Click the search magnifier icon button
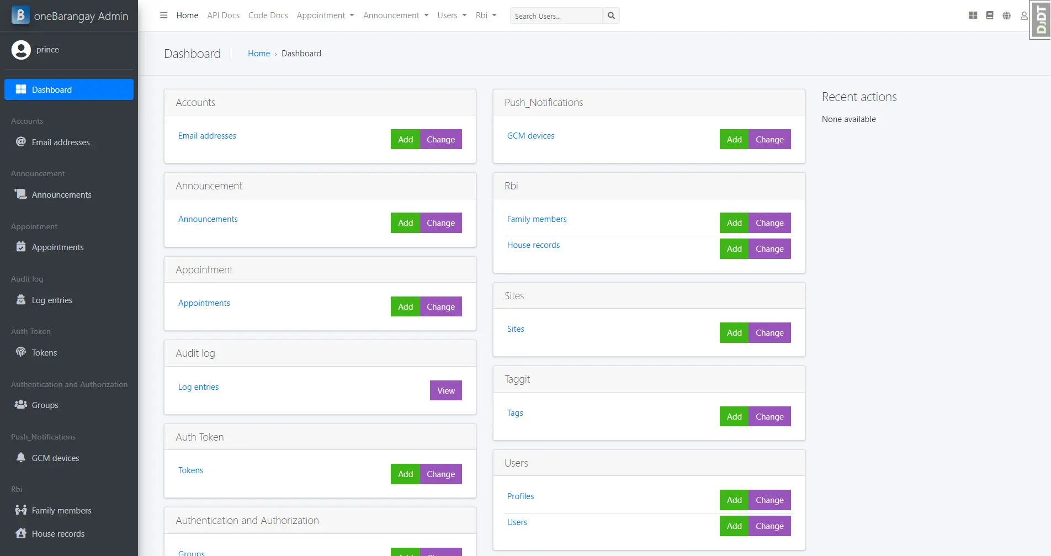 click(611, 15)
